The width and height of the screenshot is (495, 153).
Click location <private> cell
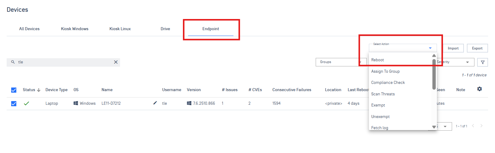click(334, 104)
